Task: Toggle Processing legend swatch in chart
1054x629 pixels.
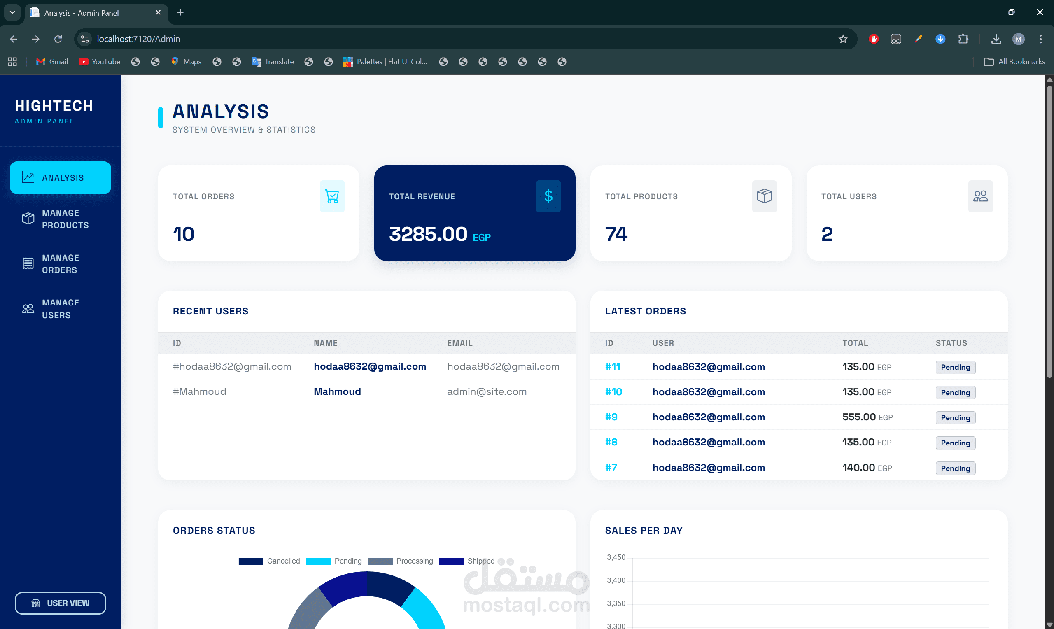Action: (380, 561)
